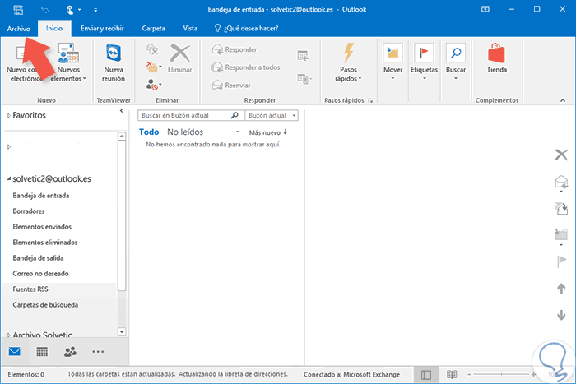Open Correo no deseado folder
Viewport: 576px width, 384px height.
tap(40, 274)
